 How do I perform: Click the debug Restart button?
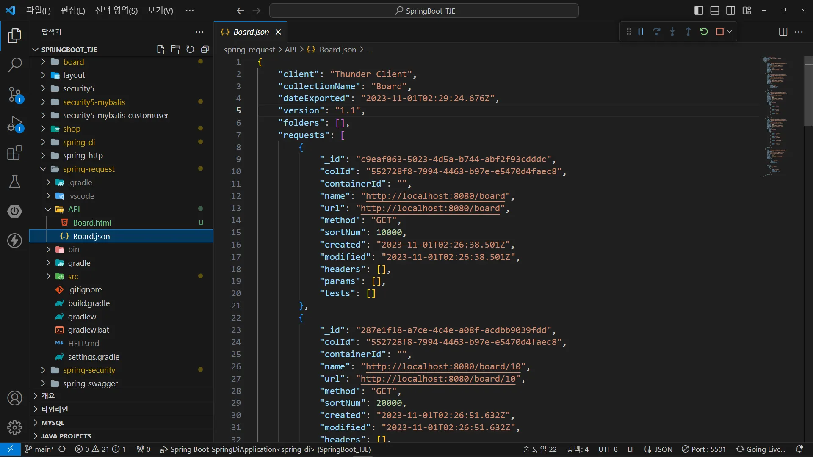(704, 32)
